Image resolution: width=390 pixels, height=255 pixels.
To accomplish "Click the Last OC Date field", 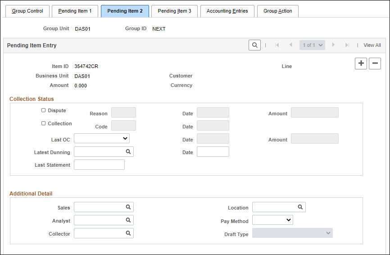I will (213, 139).
